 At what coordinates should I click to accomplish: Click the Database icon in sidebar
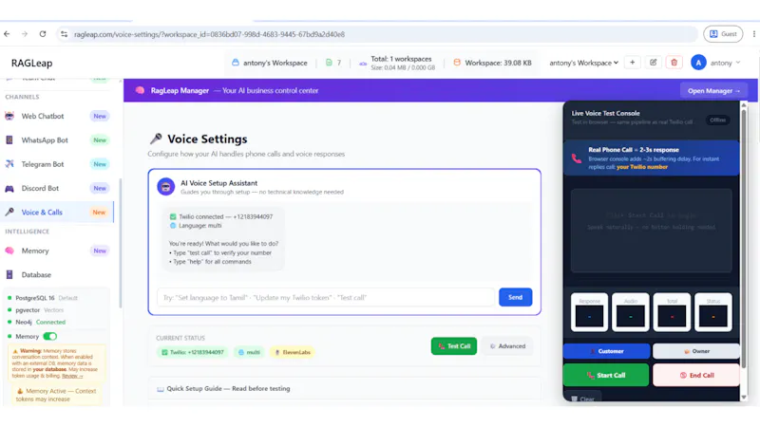click(x=9, y=274)
